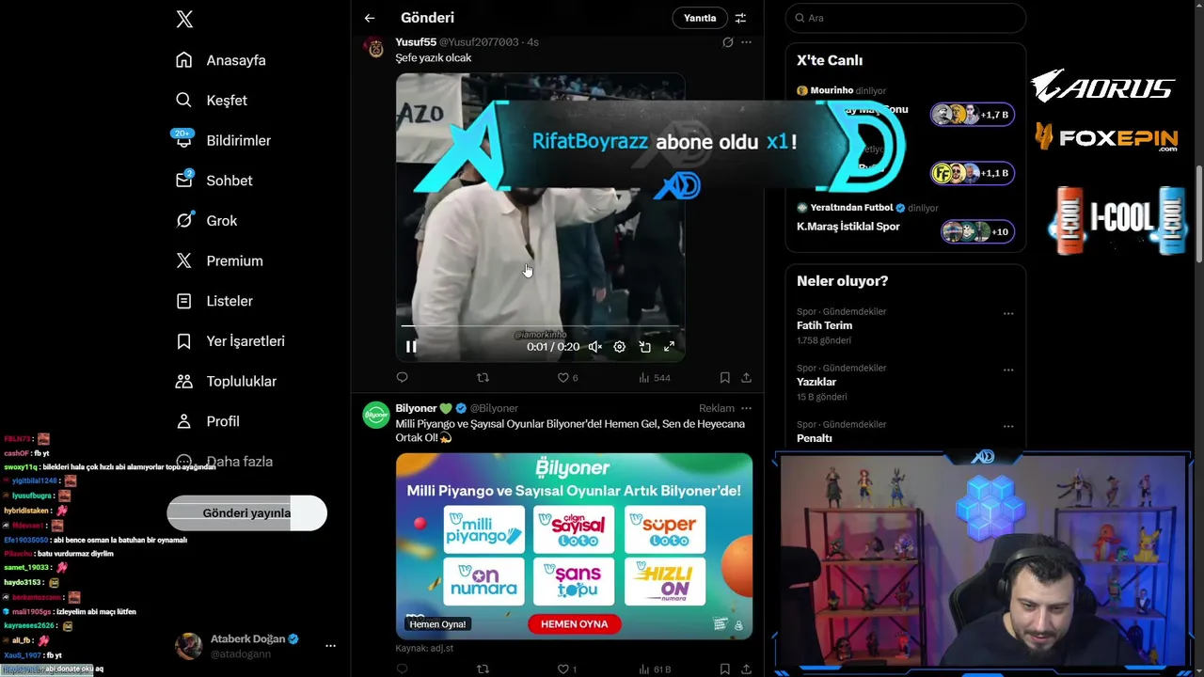Click the page scrollbar
The image size is (1204, 677).
click(x=1198, y=215)
